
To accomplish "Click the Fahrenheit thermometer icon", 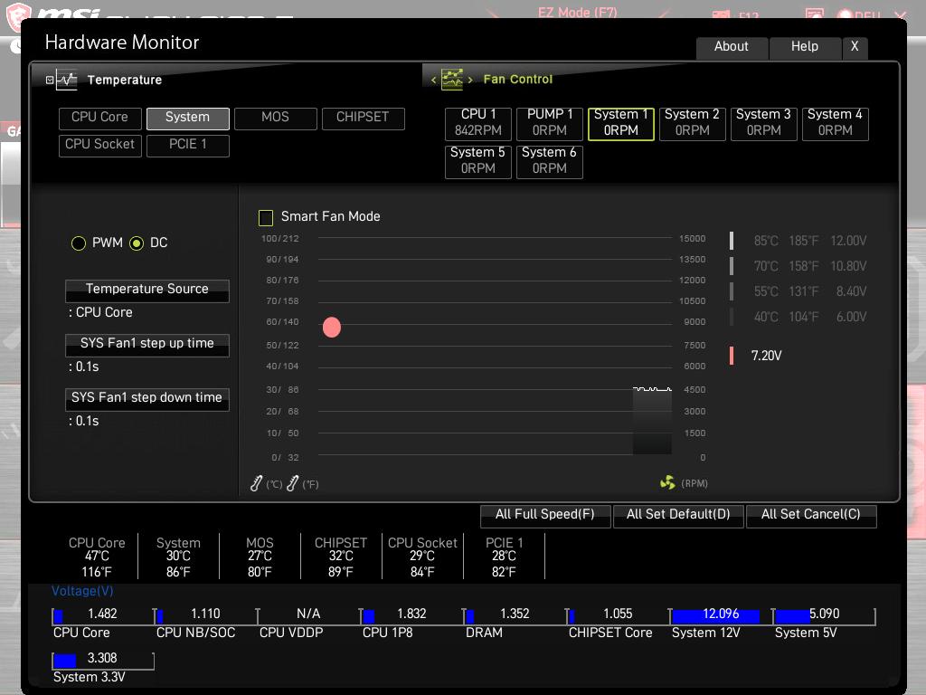I will (292, 483).
